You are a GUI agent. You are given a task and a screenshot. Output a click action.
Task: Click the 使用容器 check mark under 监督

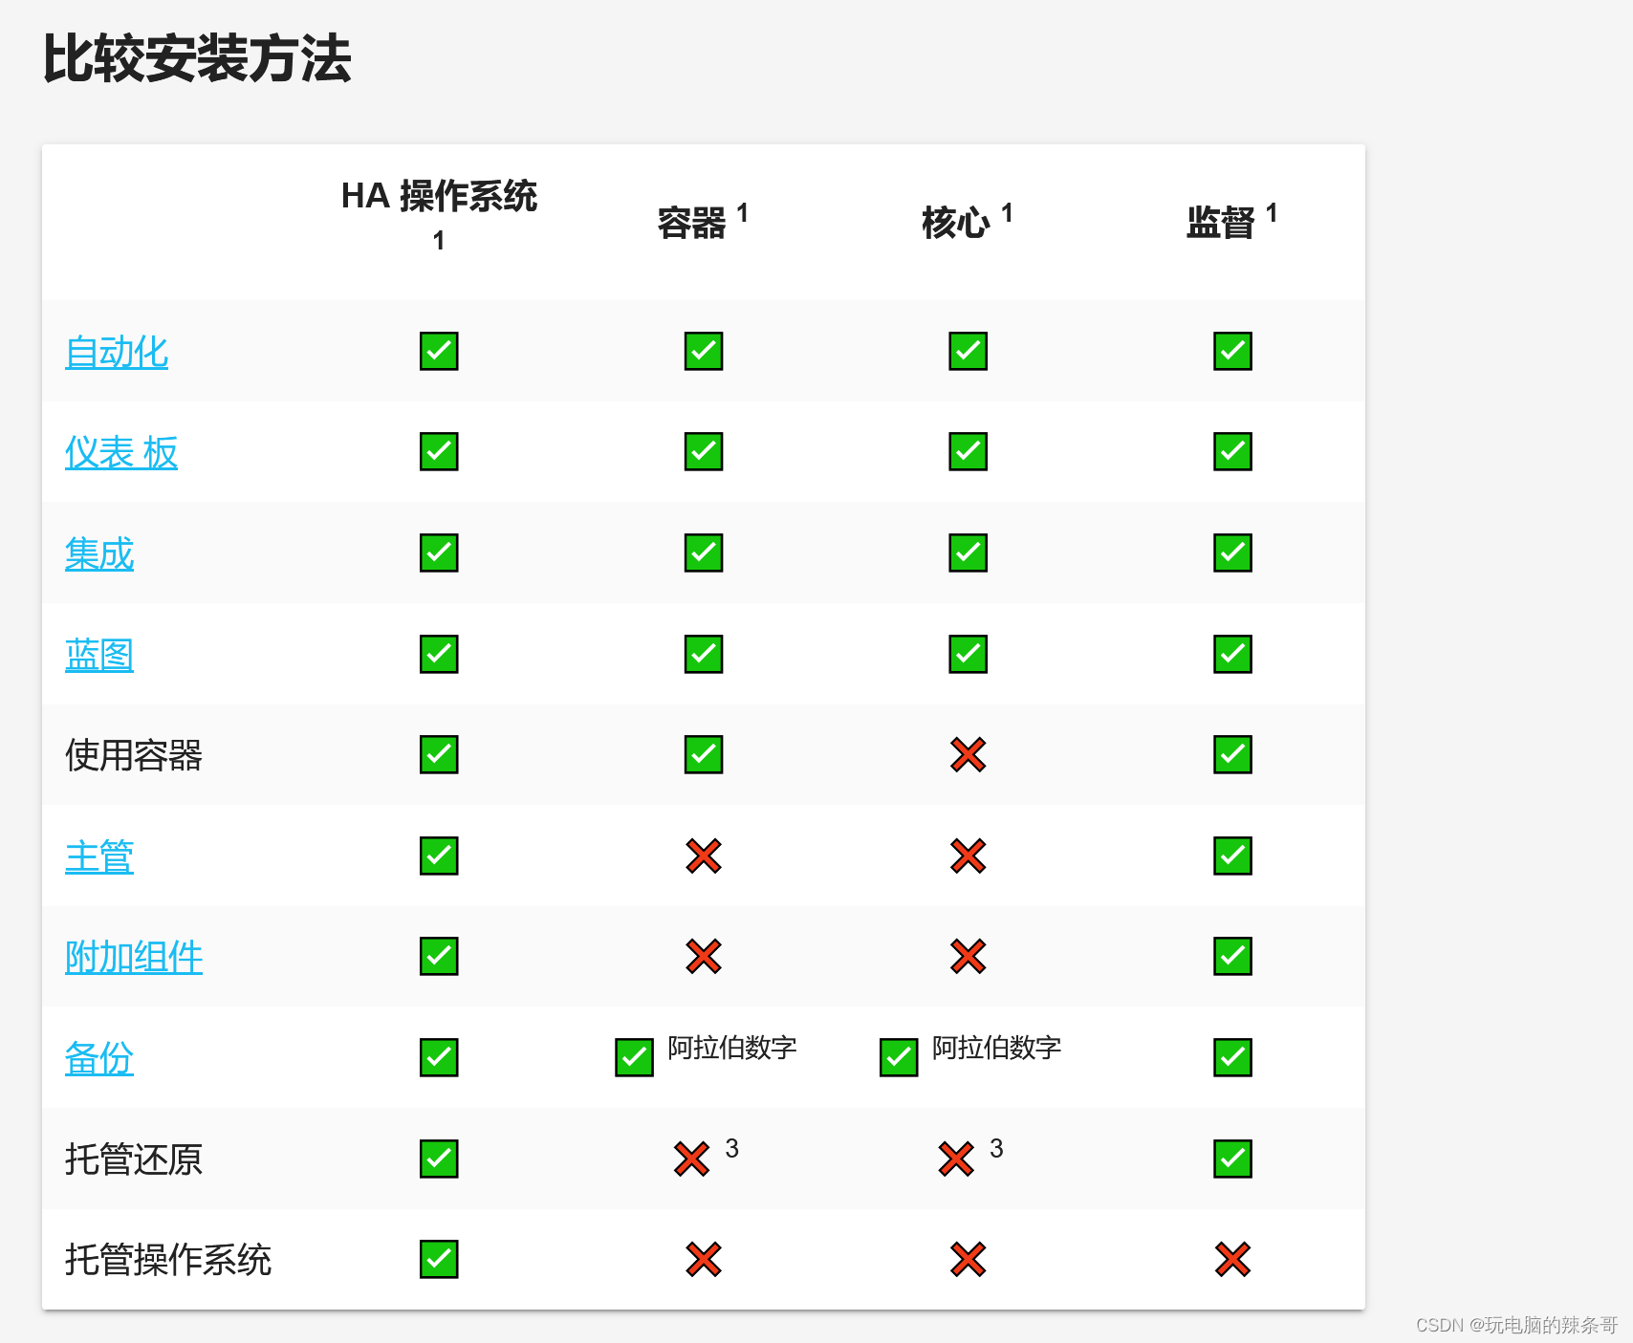[1233, 754]
